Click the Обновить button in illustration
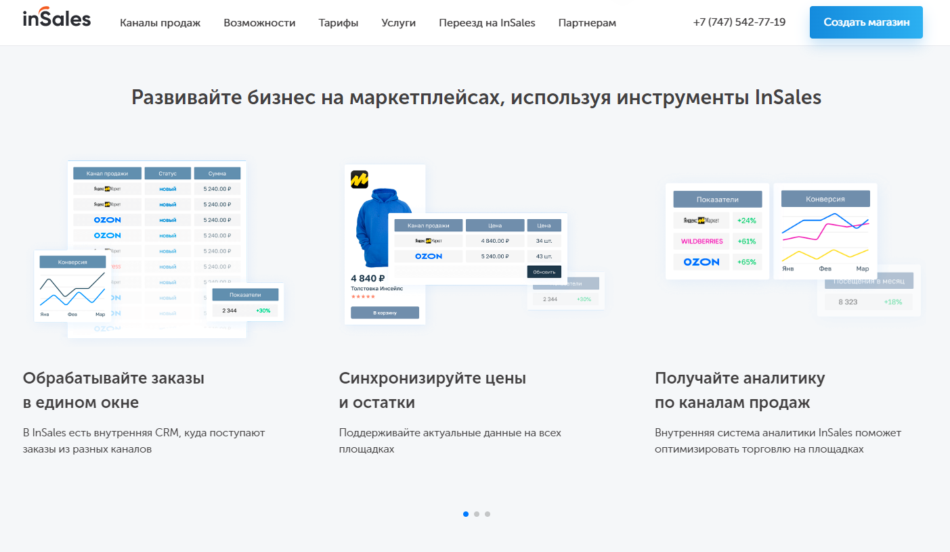 pyautogui.click(x=544, y=272)
